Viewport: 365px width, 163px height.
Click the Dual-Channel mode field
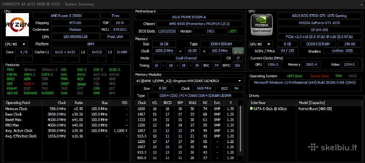click(x=186, y=58)
